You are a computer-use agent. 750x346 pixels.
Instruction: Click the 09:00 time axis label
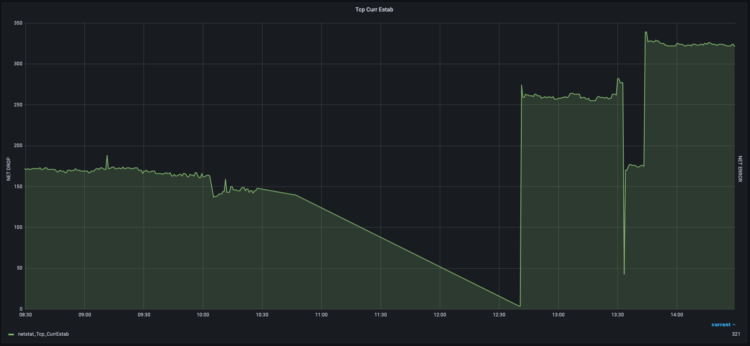tap(85, 315)
